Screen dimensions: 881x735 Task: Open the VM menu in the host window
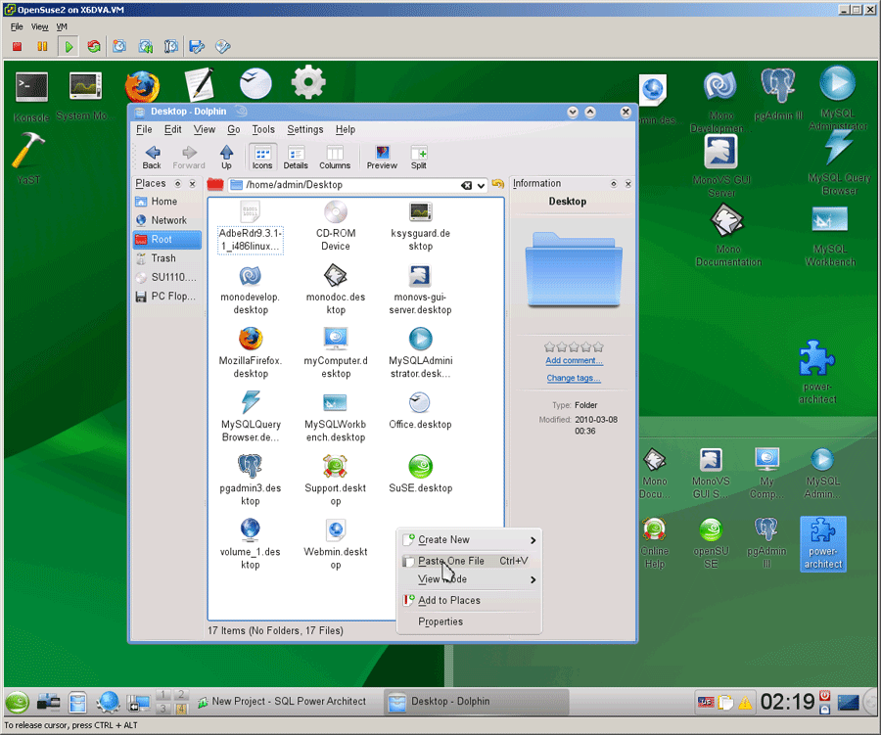click(62, 26)
